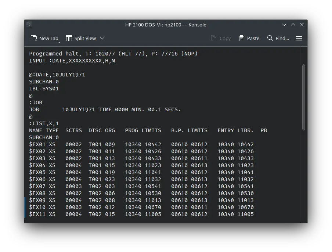The height and width of the screenshot is (252, 332).
Task: Maximize the Konsole window
Action: click(x=293, y=25)
